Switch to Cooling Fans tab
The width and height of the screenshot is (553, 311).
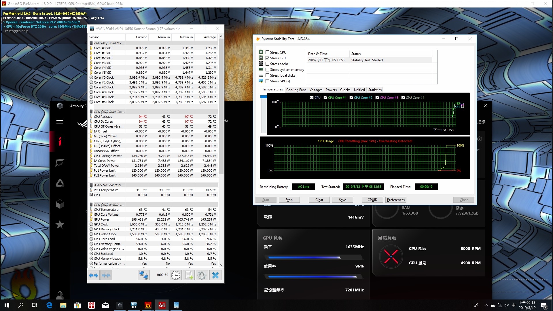[296, 90]
